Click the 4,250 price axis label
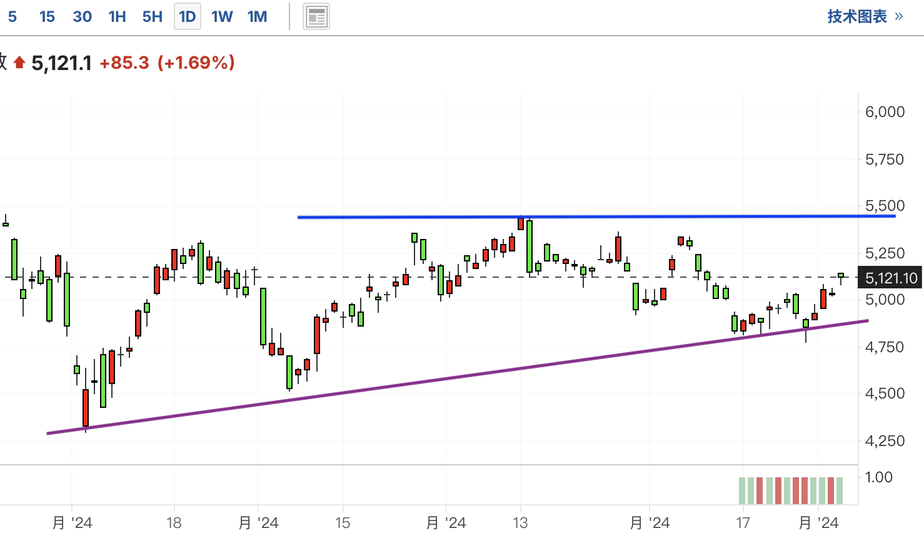 tap(885, 440)
